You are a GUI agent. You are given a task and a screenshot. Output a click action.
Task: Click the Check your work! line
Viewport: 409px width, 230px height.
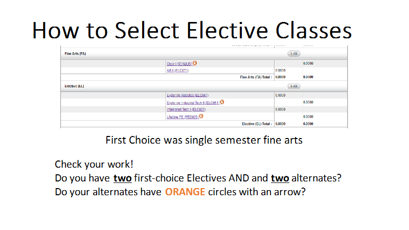[x=94, y=164]
